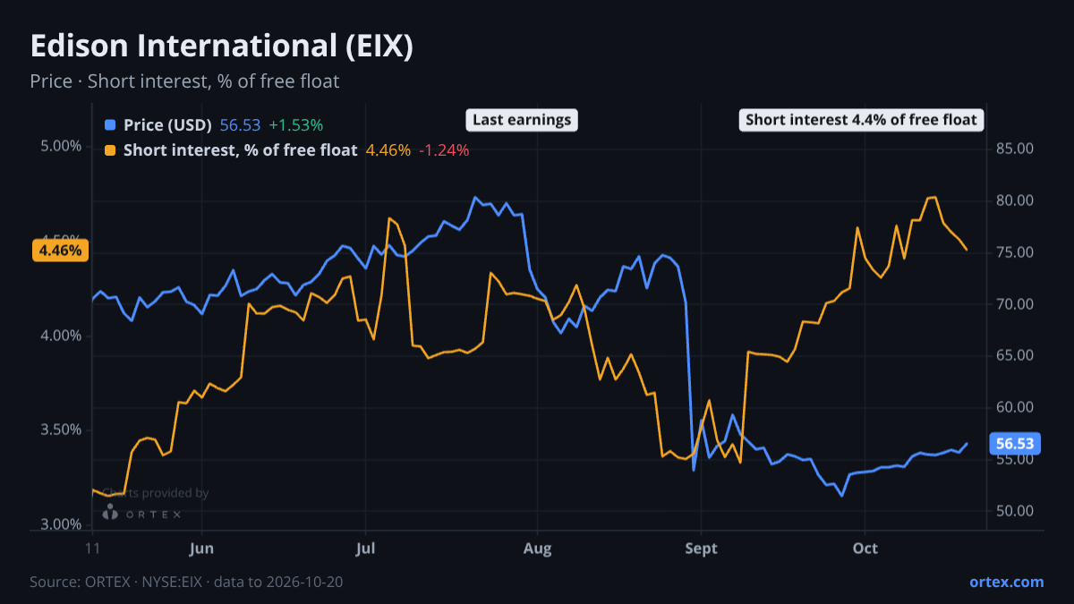Click the 60.00 right axis label

(1015, 407)
